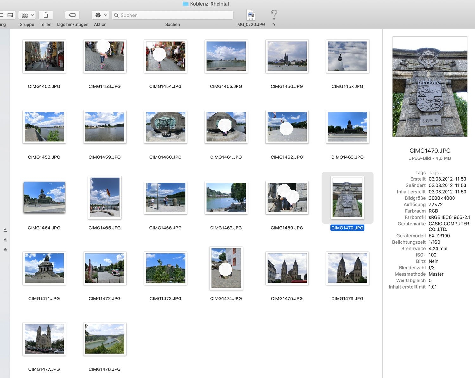Switch to column view in toolbar
Viewport: 475px width, 378px height.
(x=2, y=15)
